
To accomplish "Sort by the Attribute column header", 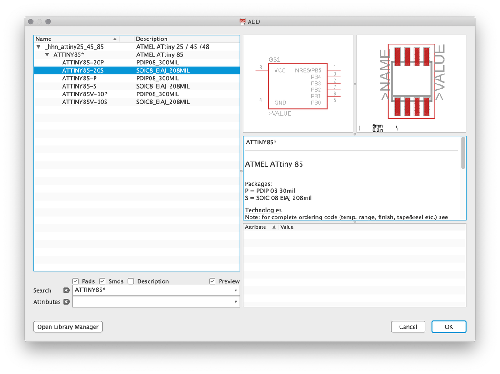I will point(260,227).
